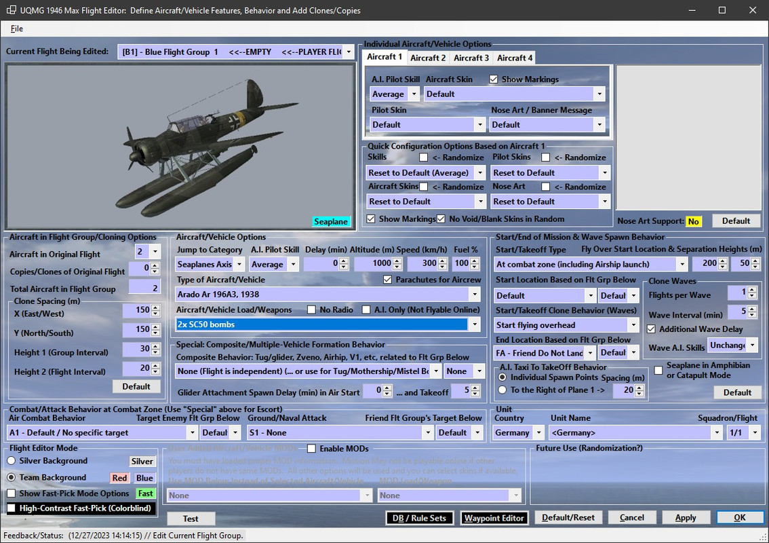Open Type of Aircraft Arado Ar 196A3 dropdown
Screen dimensions: 769x543
click(474, 295)
